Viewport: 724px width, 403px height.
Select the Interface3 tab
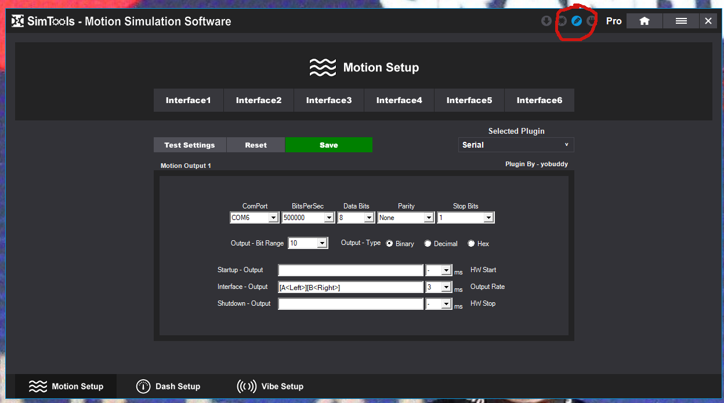coord(329,100)
